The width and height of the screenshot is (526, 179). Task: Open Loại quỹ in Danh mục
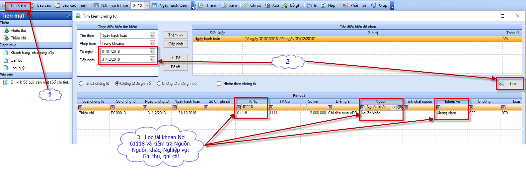17,68
